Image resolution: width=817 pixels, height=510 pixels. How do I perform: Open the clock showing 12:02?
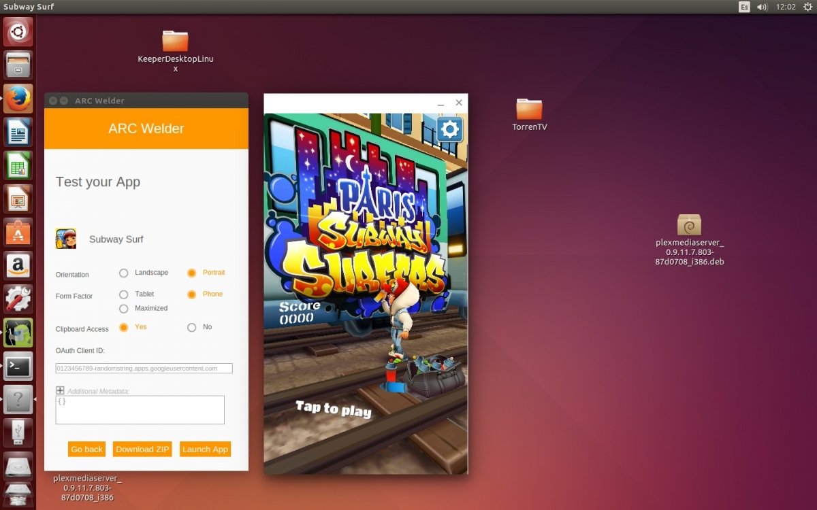[x=786, y=6]
